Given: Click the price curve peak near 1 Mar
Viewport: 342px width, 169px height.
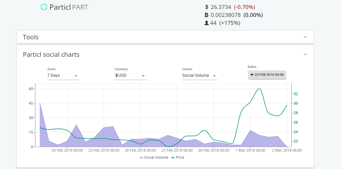Looking at the screenshot, I should [x=260, y=89].
